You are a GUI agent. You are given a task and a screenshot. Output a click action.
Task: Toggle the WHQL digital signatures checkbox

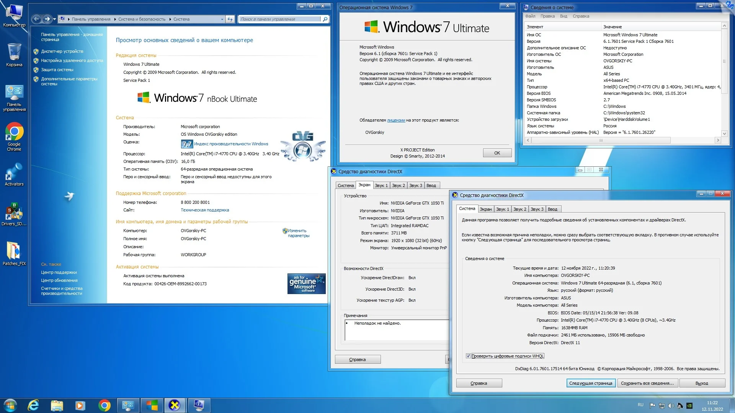click(468, 356)
